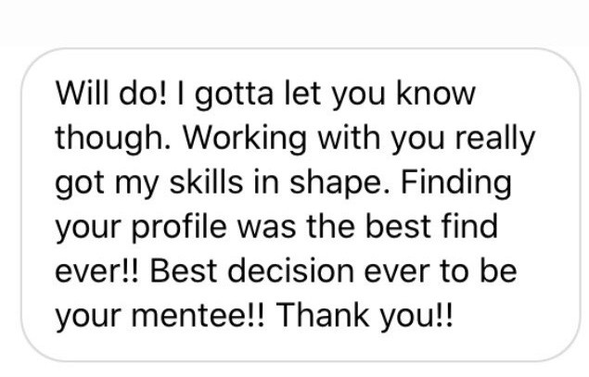589x377 pixels.
Task: Click the word "skills"
Action: [206, 183]
